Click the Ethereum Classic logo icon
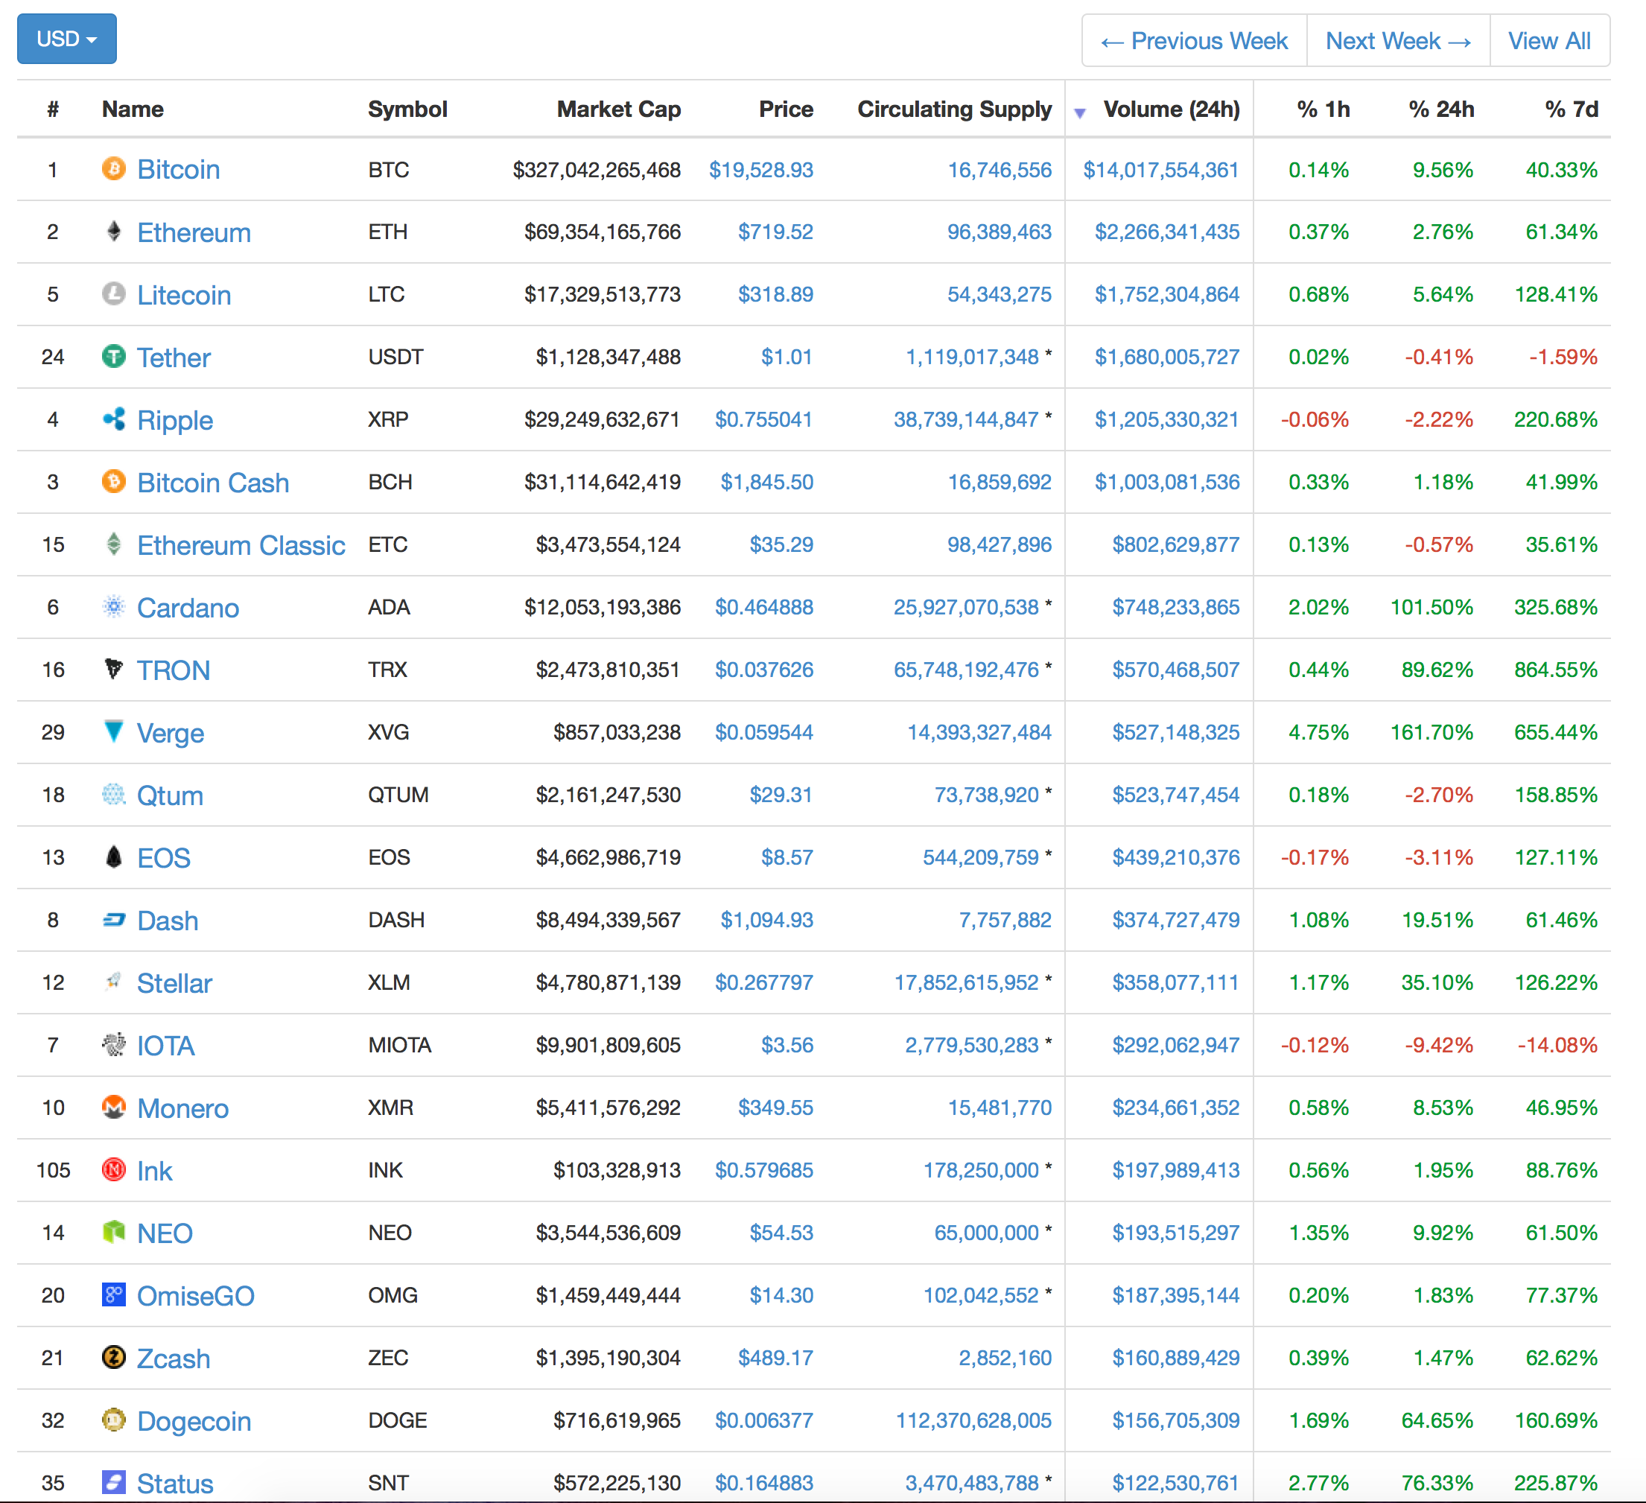Viewport: 1646px width, 1503px height. point(113,544)
